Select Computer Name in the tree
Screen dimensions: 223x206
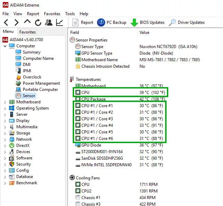(x=35, y=58)
